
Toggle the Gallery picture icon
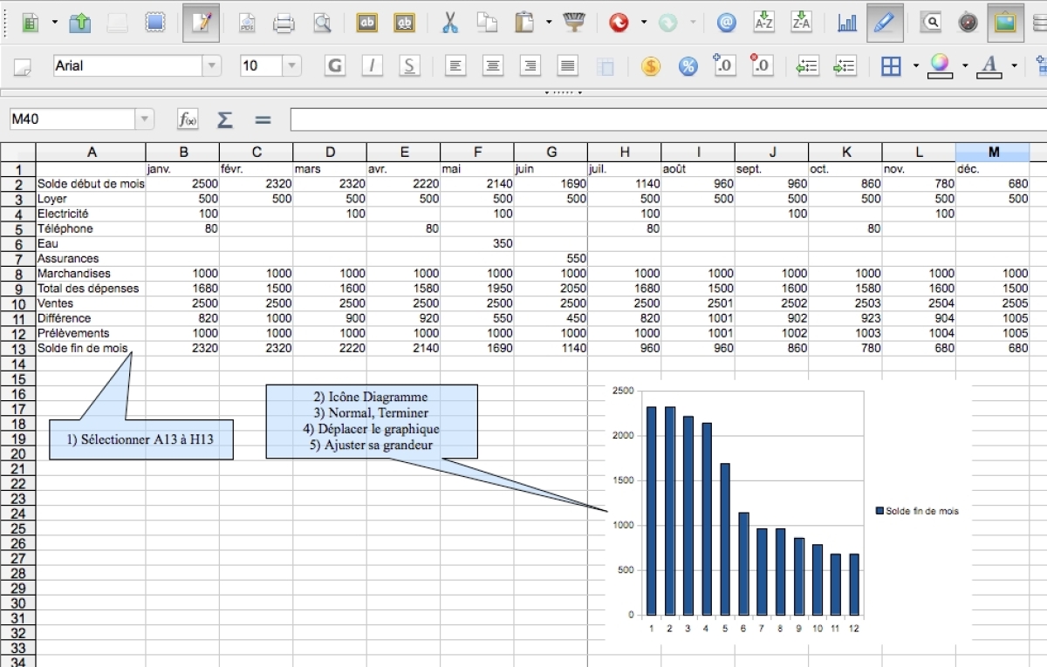point(1005,24)
